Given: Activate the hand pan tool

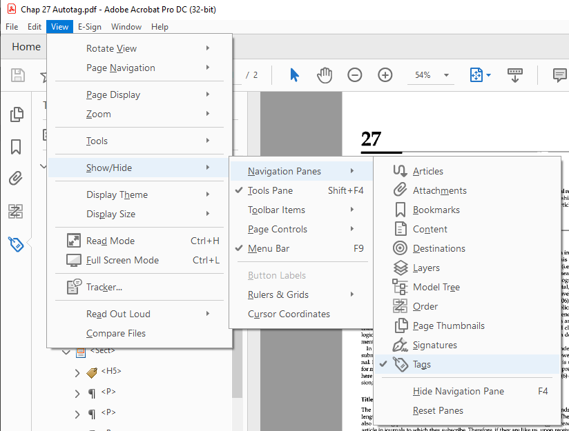Looking at the screenshot, I should pyautogui.click(x=325, y=75).
